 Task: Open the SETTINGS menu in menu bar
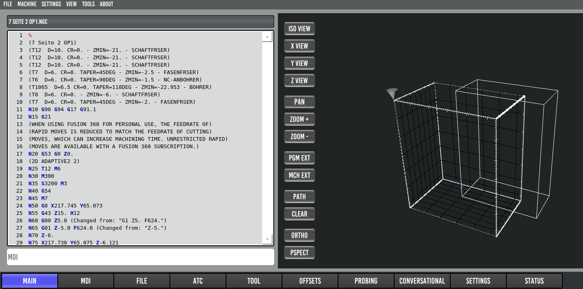tap(51, 4)
